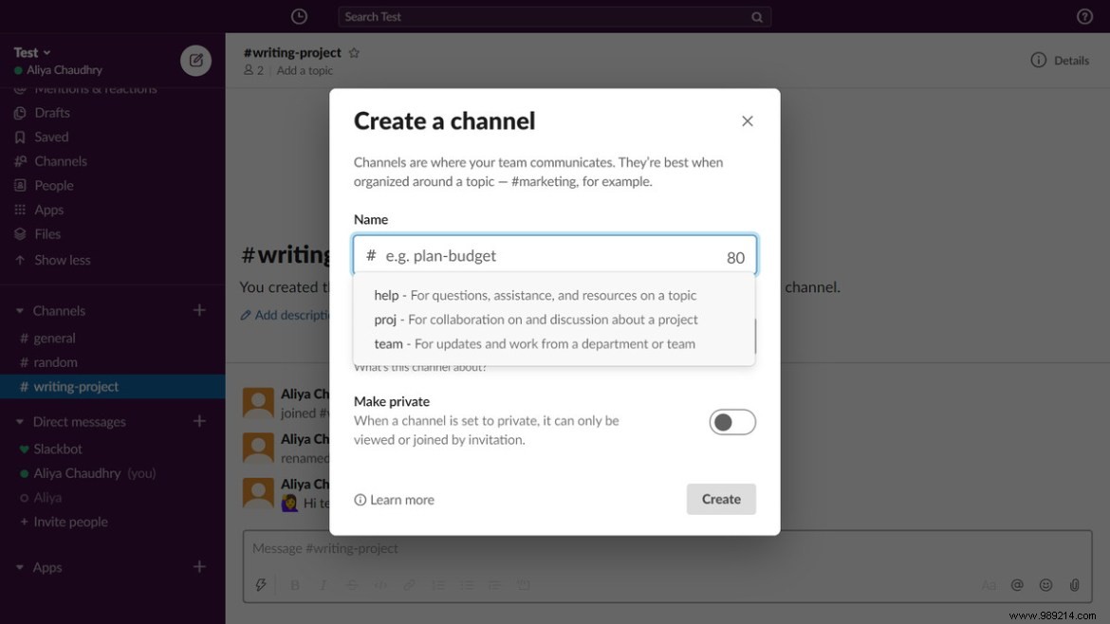This screenshot has height=624, width=1110.
Task: Open Slack's emoji picker in message bar
Action: 1045,585
